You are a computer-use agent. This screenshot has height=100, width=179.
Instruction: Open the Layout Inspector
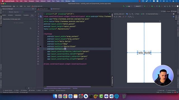click(x=171, y=91)
